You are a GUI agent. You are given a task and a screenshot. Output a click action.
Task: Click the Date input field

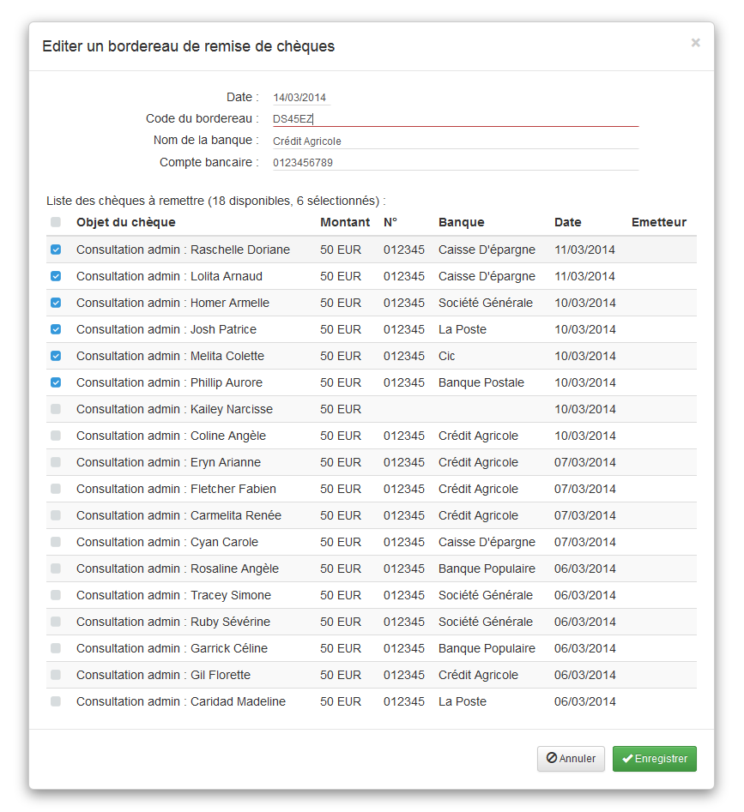[x=300, y=98]
